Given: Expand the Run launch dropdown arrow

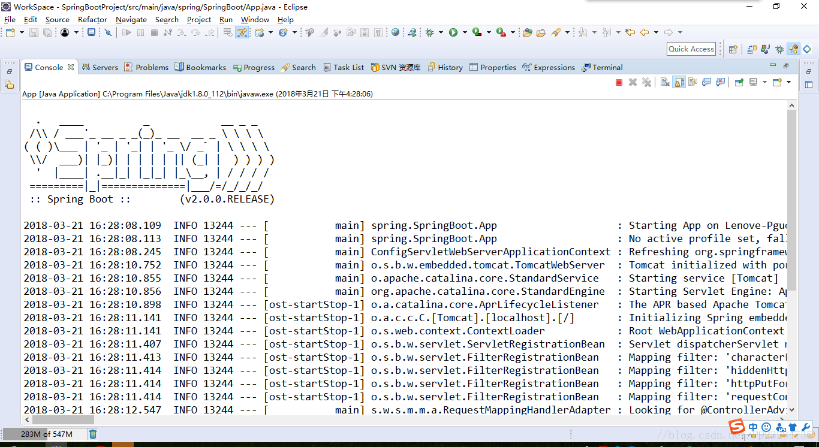Looking at the screenshot, I should (465, 32).
